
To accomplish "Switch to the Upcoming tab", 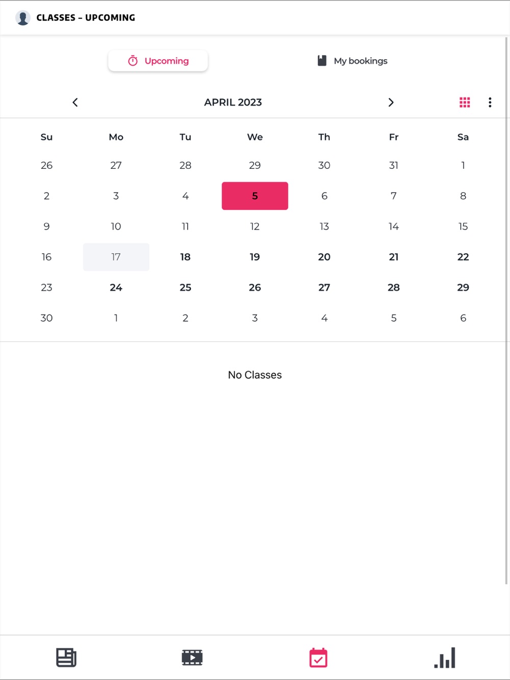I will tap(158, 61).
